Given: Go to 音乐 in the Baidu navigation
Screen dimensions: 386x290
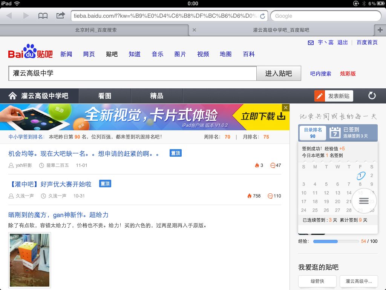Looking at the screenshot, I should (157, 54).
